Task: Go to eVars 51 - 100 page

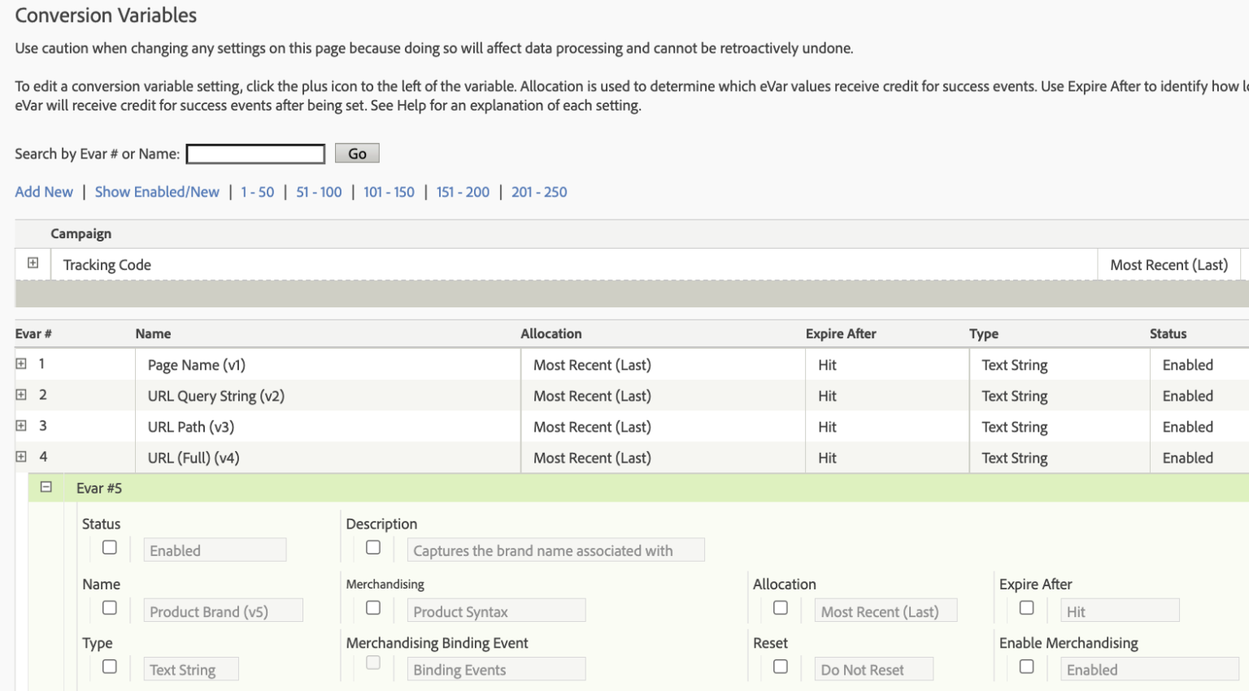Action: tap(319, 192)
